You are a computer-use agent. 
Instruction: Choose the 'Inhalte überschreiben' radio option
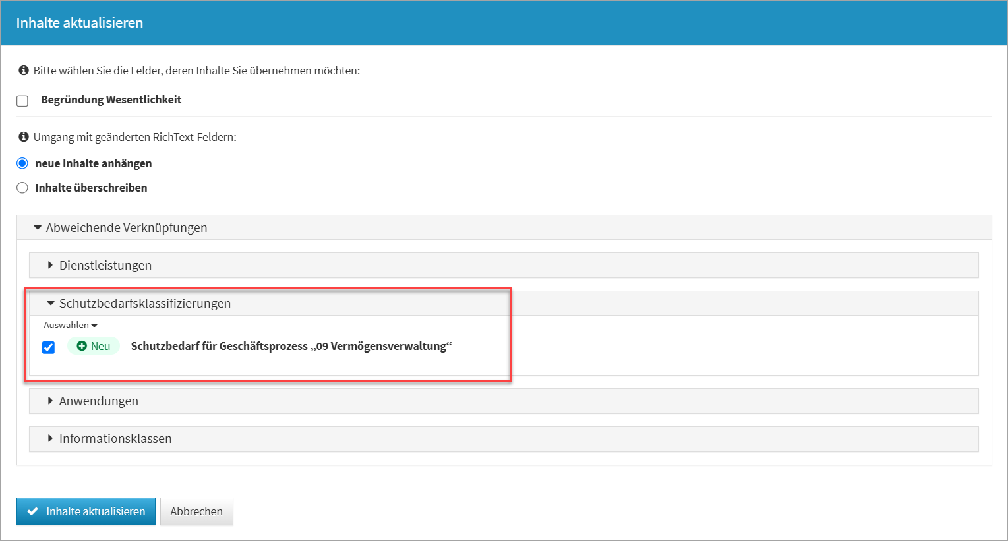tap(22, 188)
